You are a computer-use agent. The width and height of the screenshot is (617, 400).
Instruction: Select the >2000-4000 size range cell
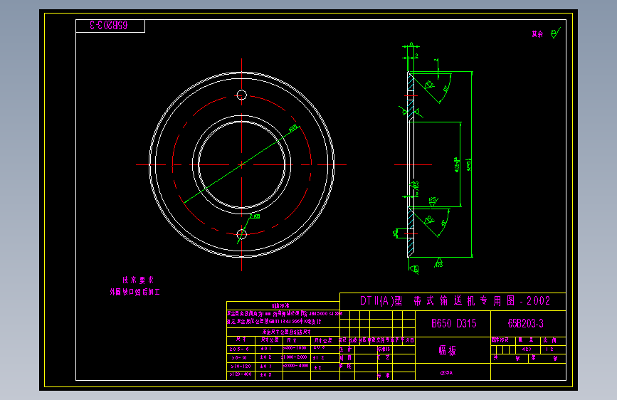[x=295, y=366]
